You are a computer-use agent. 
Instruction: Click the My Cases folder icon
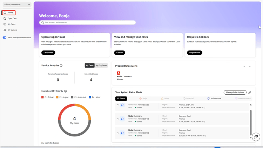[5, 24]
